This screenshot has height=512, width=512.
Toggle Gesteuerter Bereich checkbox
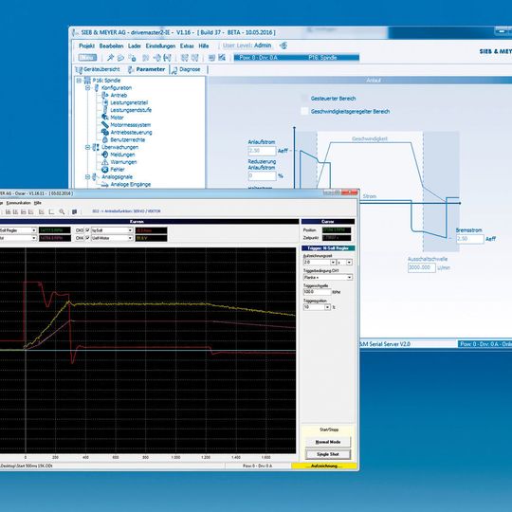304,99
